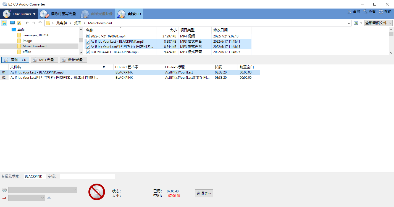Go back in folder navigation

click(x=27, y=23)
